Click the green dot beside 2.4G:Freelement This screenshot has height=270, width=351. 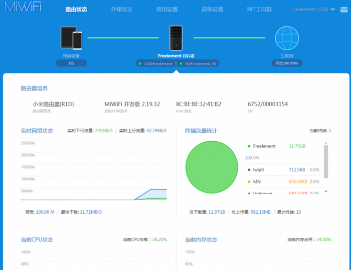click(x=140, y=64)
